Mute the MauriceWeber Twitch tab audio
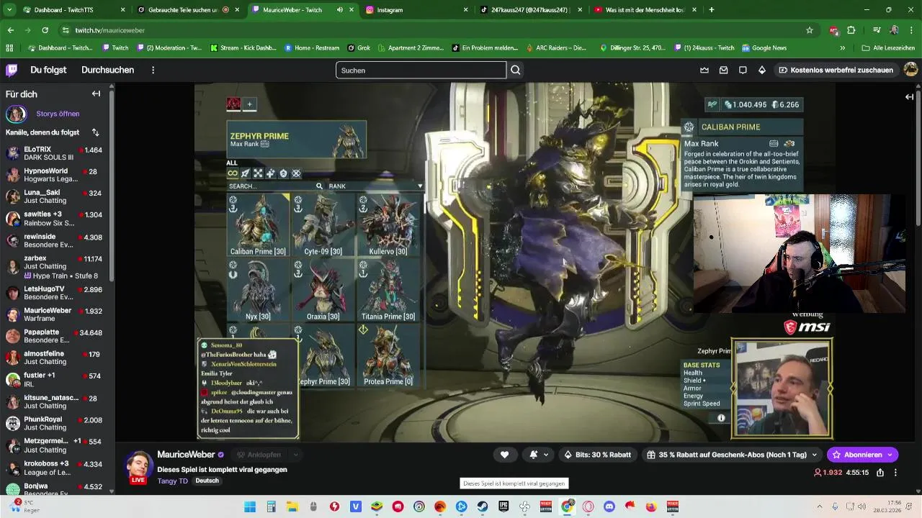 click(339, 10)
